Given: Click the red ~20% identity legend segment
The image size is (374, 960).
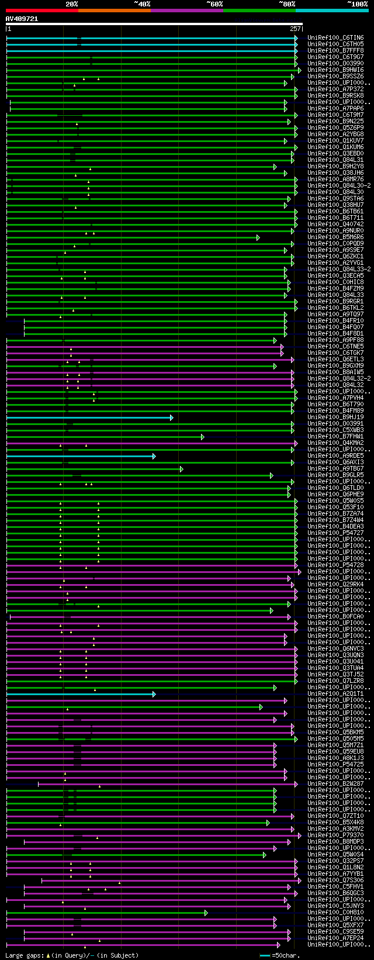Looking at the screenshot, I should [42, 10].
